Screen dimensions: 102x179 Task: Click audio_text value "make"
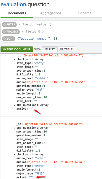(x=40, y=158)
